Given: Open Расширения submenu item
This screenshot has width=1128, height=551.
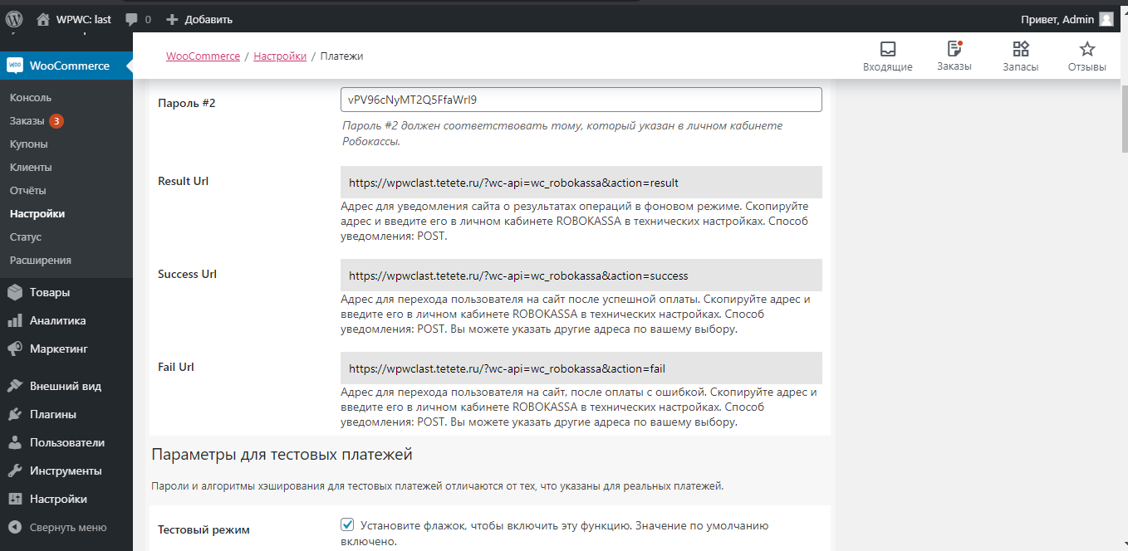Looking at the screenshot, I should click(x=41, y=260).
